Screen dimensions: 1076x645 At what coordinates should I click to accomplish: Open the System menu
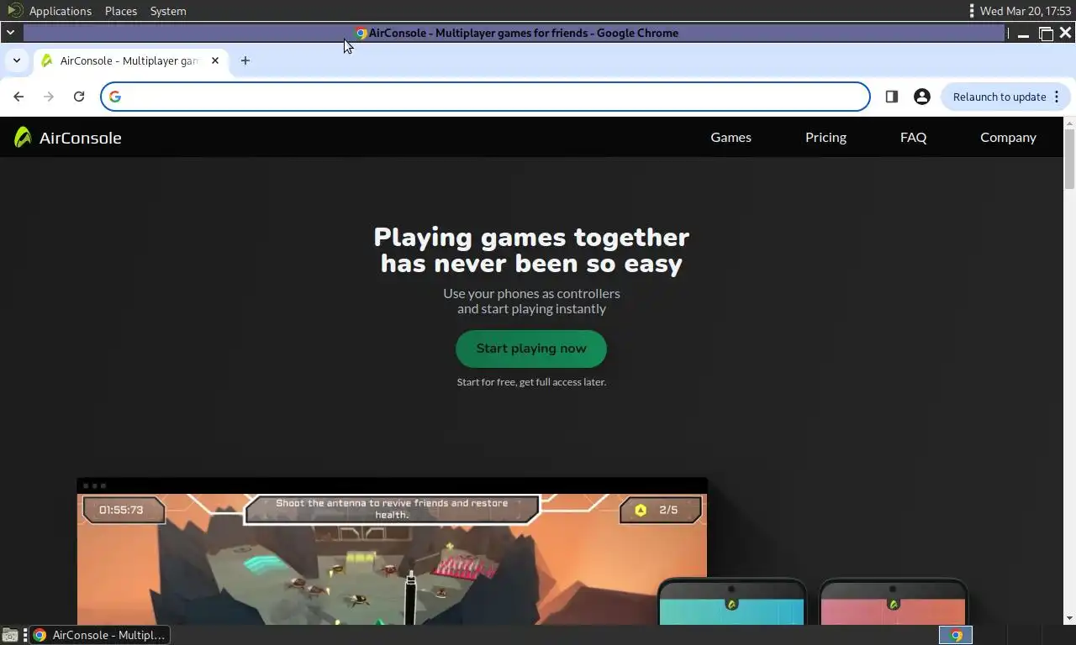pos(168,11)
